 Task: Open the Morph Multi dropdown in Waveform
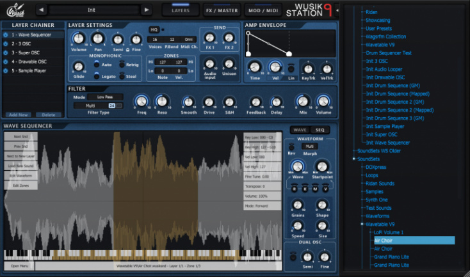click(309, 146)
